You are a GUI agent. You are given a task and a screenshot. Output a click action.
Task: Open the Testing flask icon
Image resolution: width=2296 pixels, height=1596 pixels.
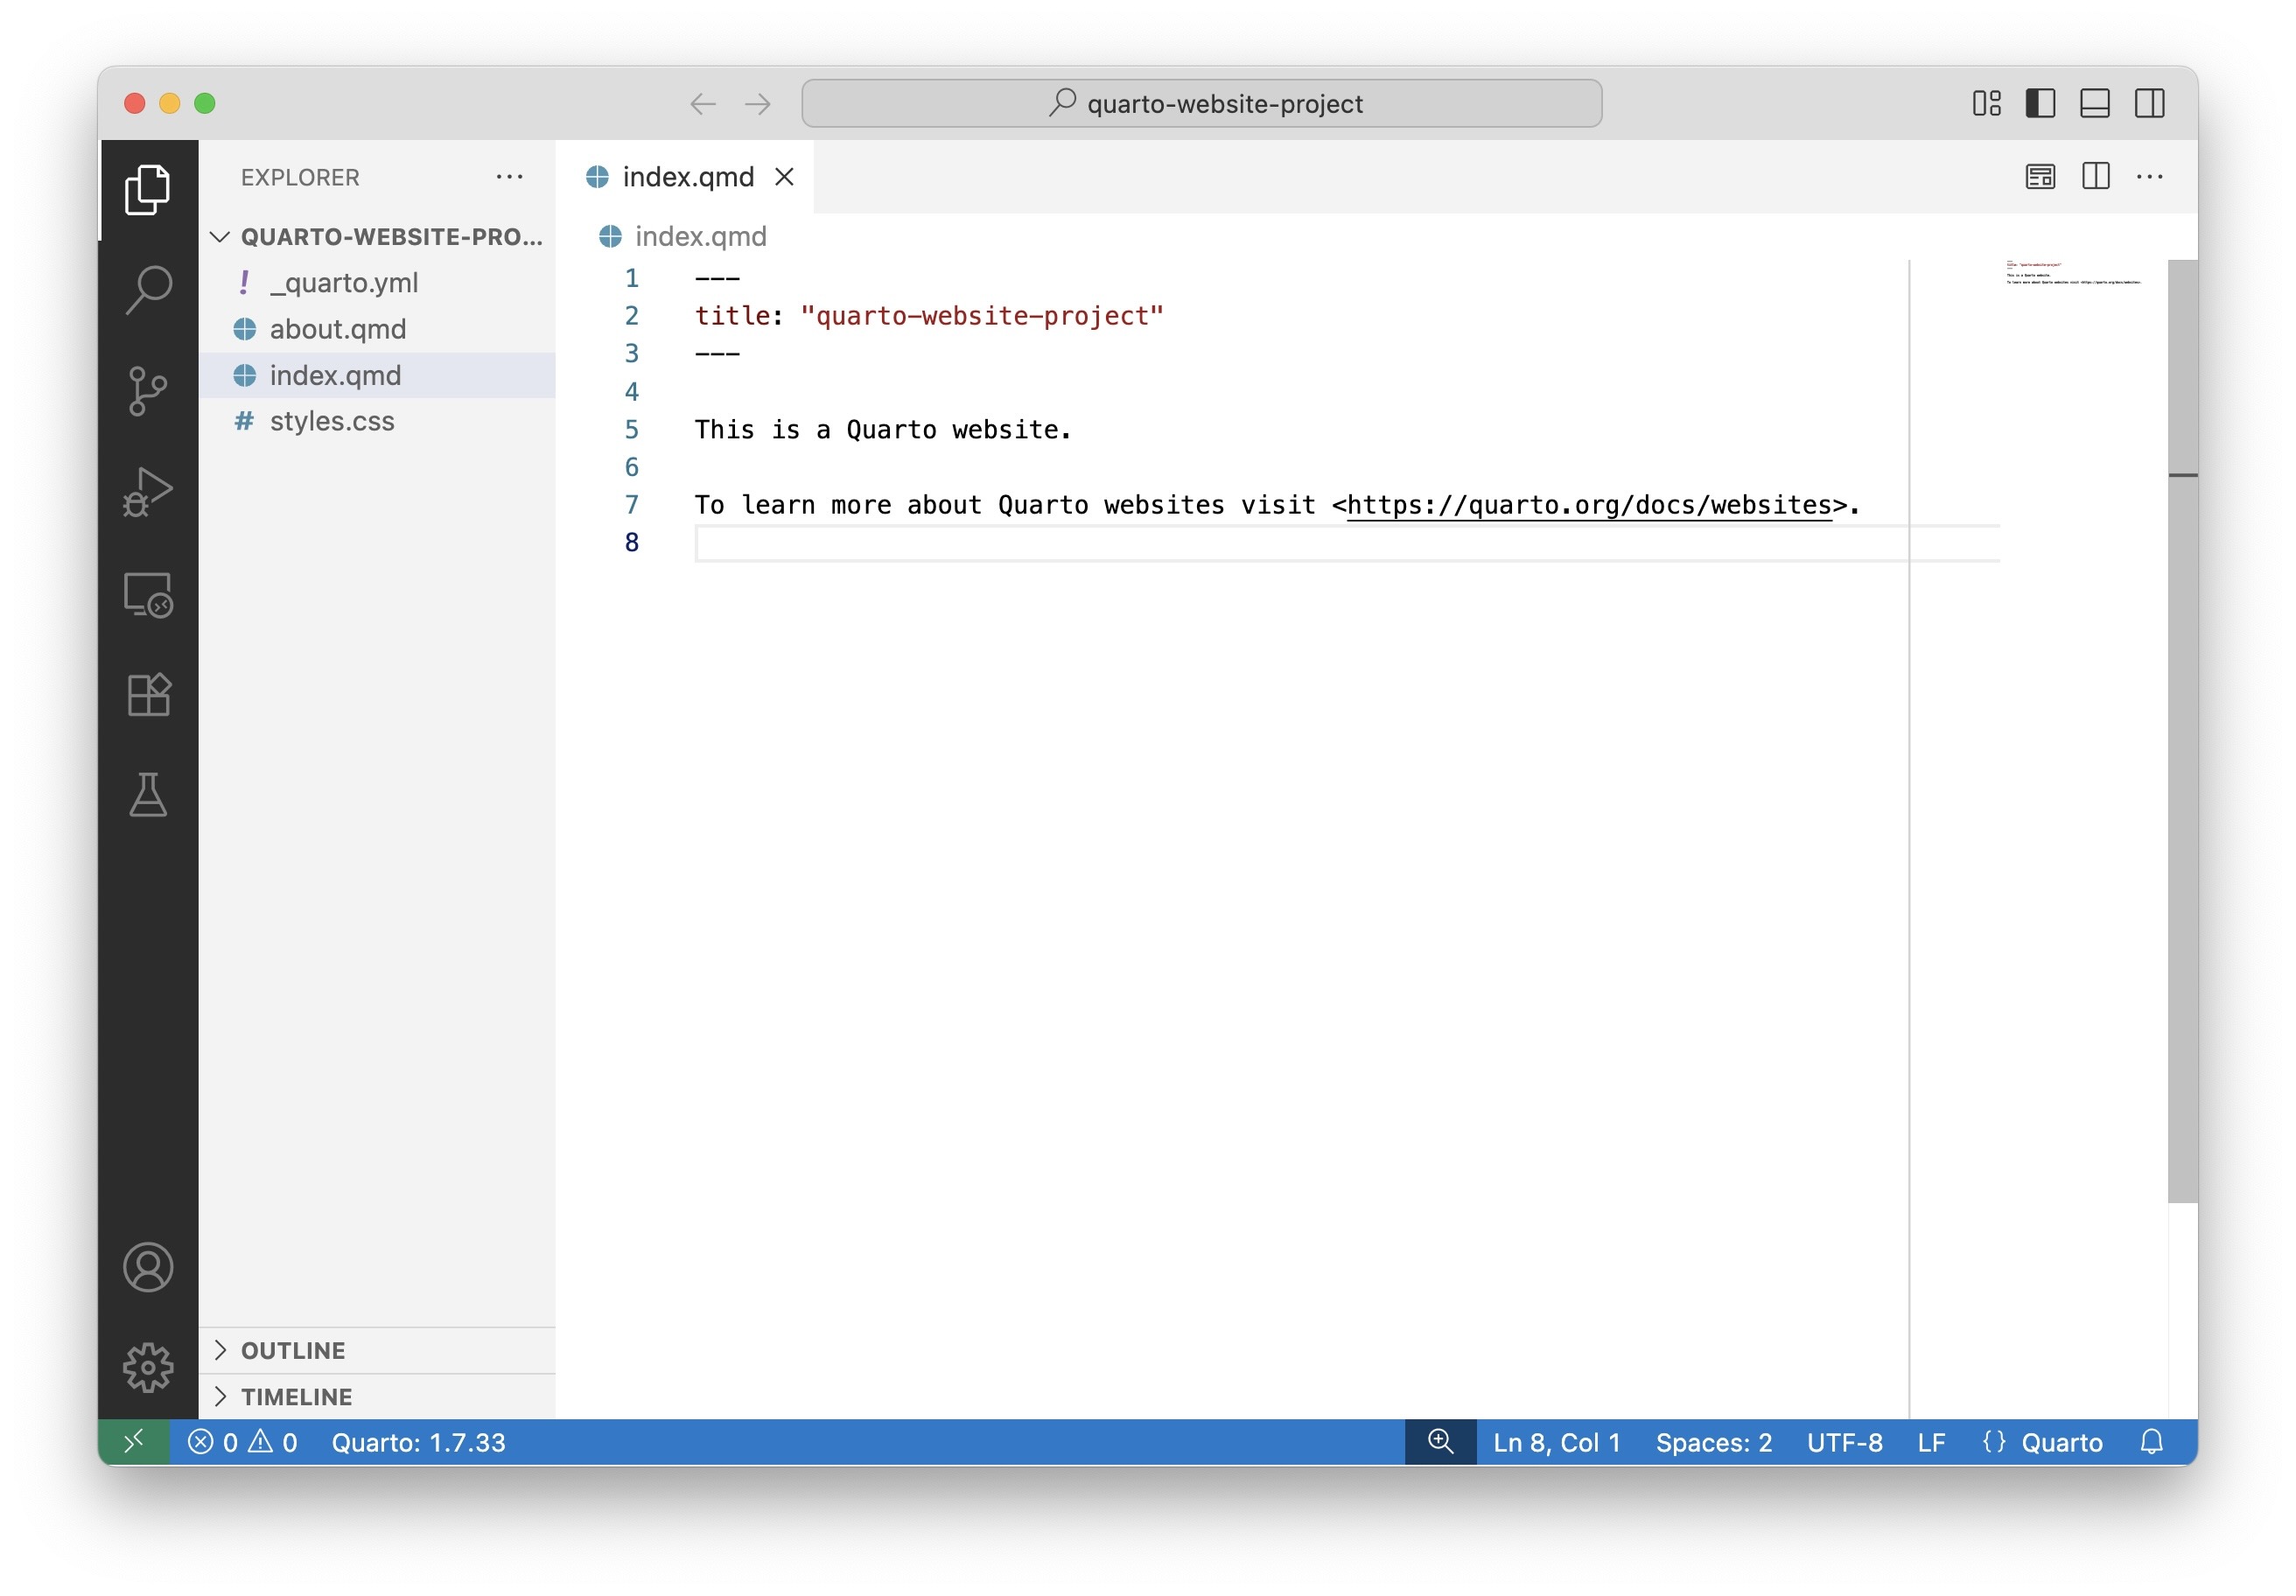pos(148,795)
